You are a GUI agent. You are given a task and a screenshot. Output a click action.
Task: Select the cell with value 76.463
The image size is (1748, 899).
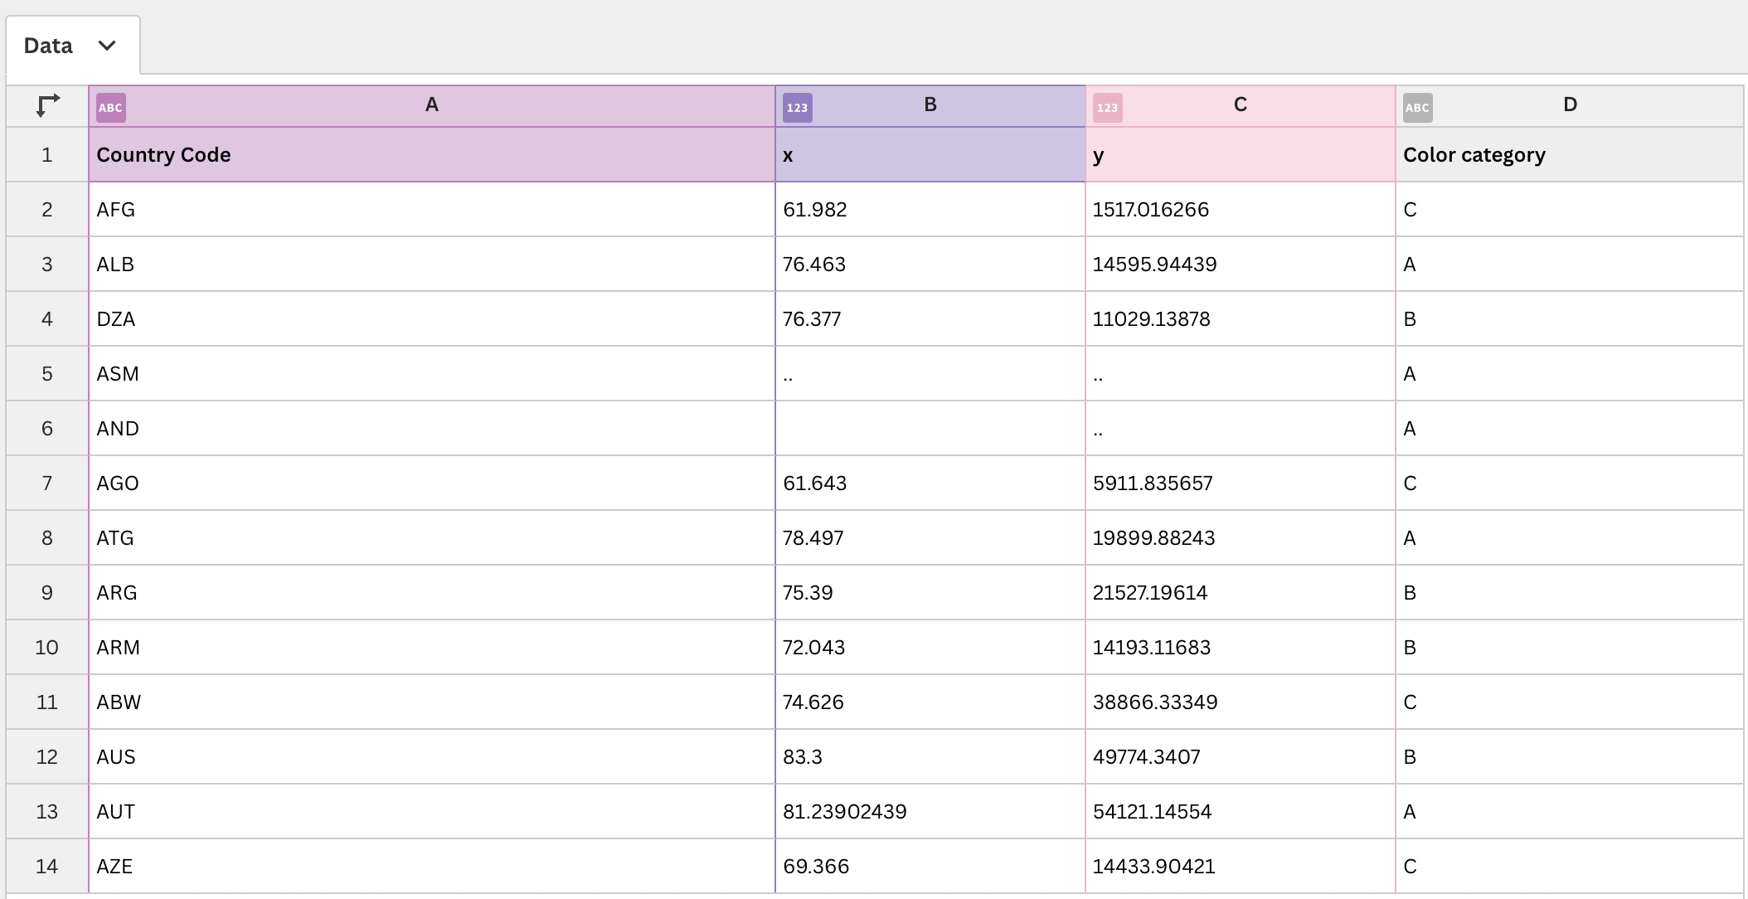930,265
